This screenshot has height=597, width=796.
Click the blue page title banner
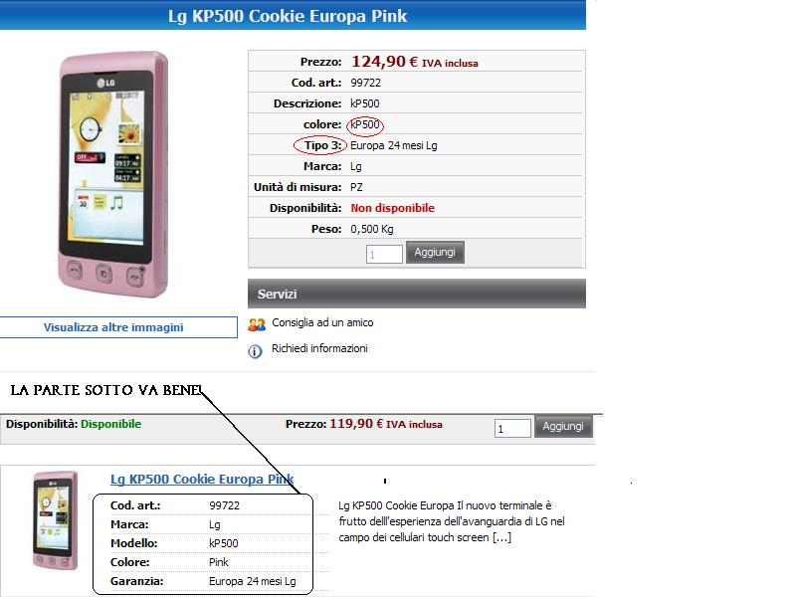tap(293, 15)
